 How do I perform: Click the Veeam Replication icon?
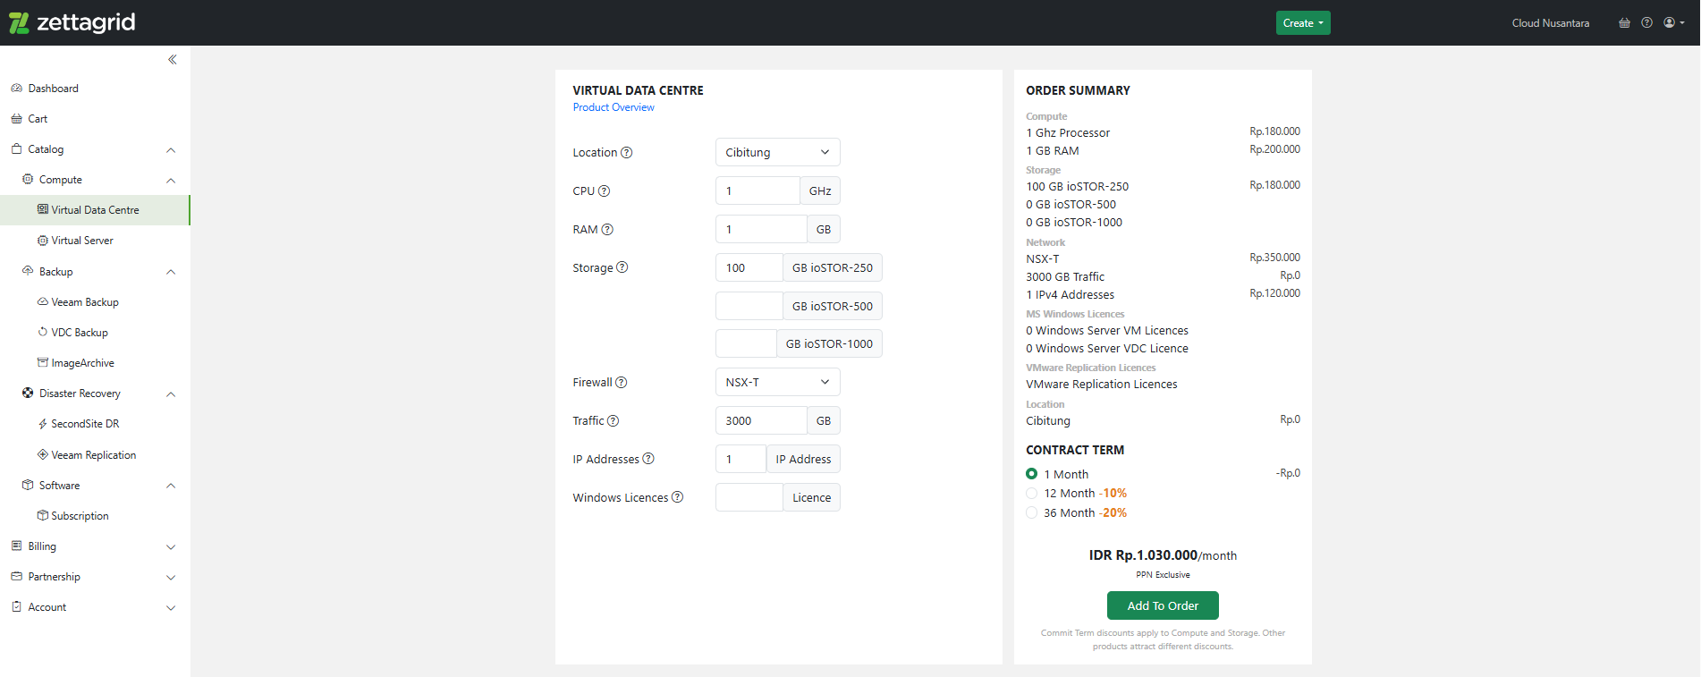[x=42, y=454]
